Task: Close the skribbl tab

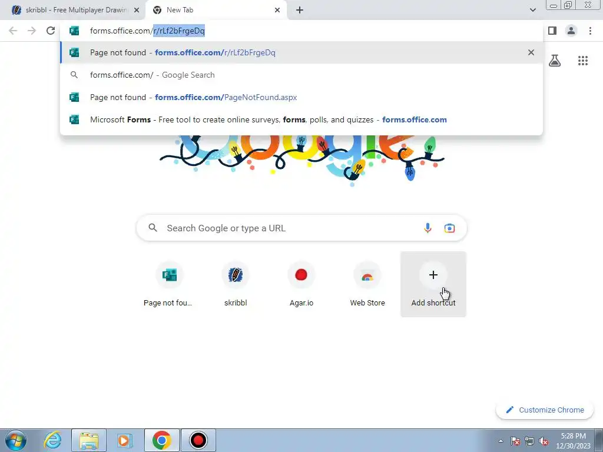Action: pos(137,11)
